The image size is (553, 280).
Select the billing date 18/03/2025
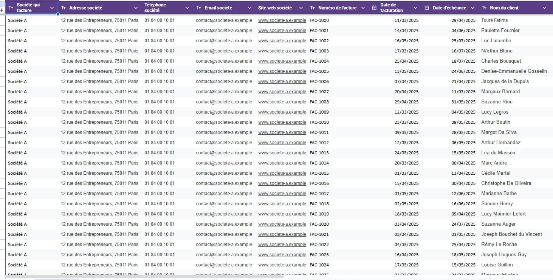(x=406, y=214)
